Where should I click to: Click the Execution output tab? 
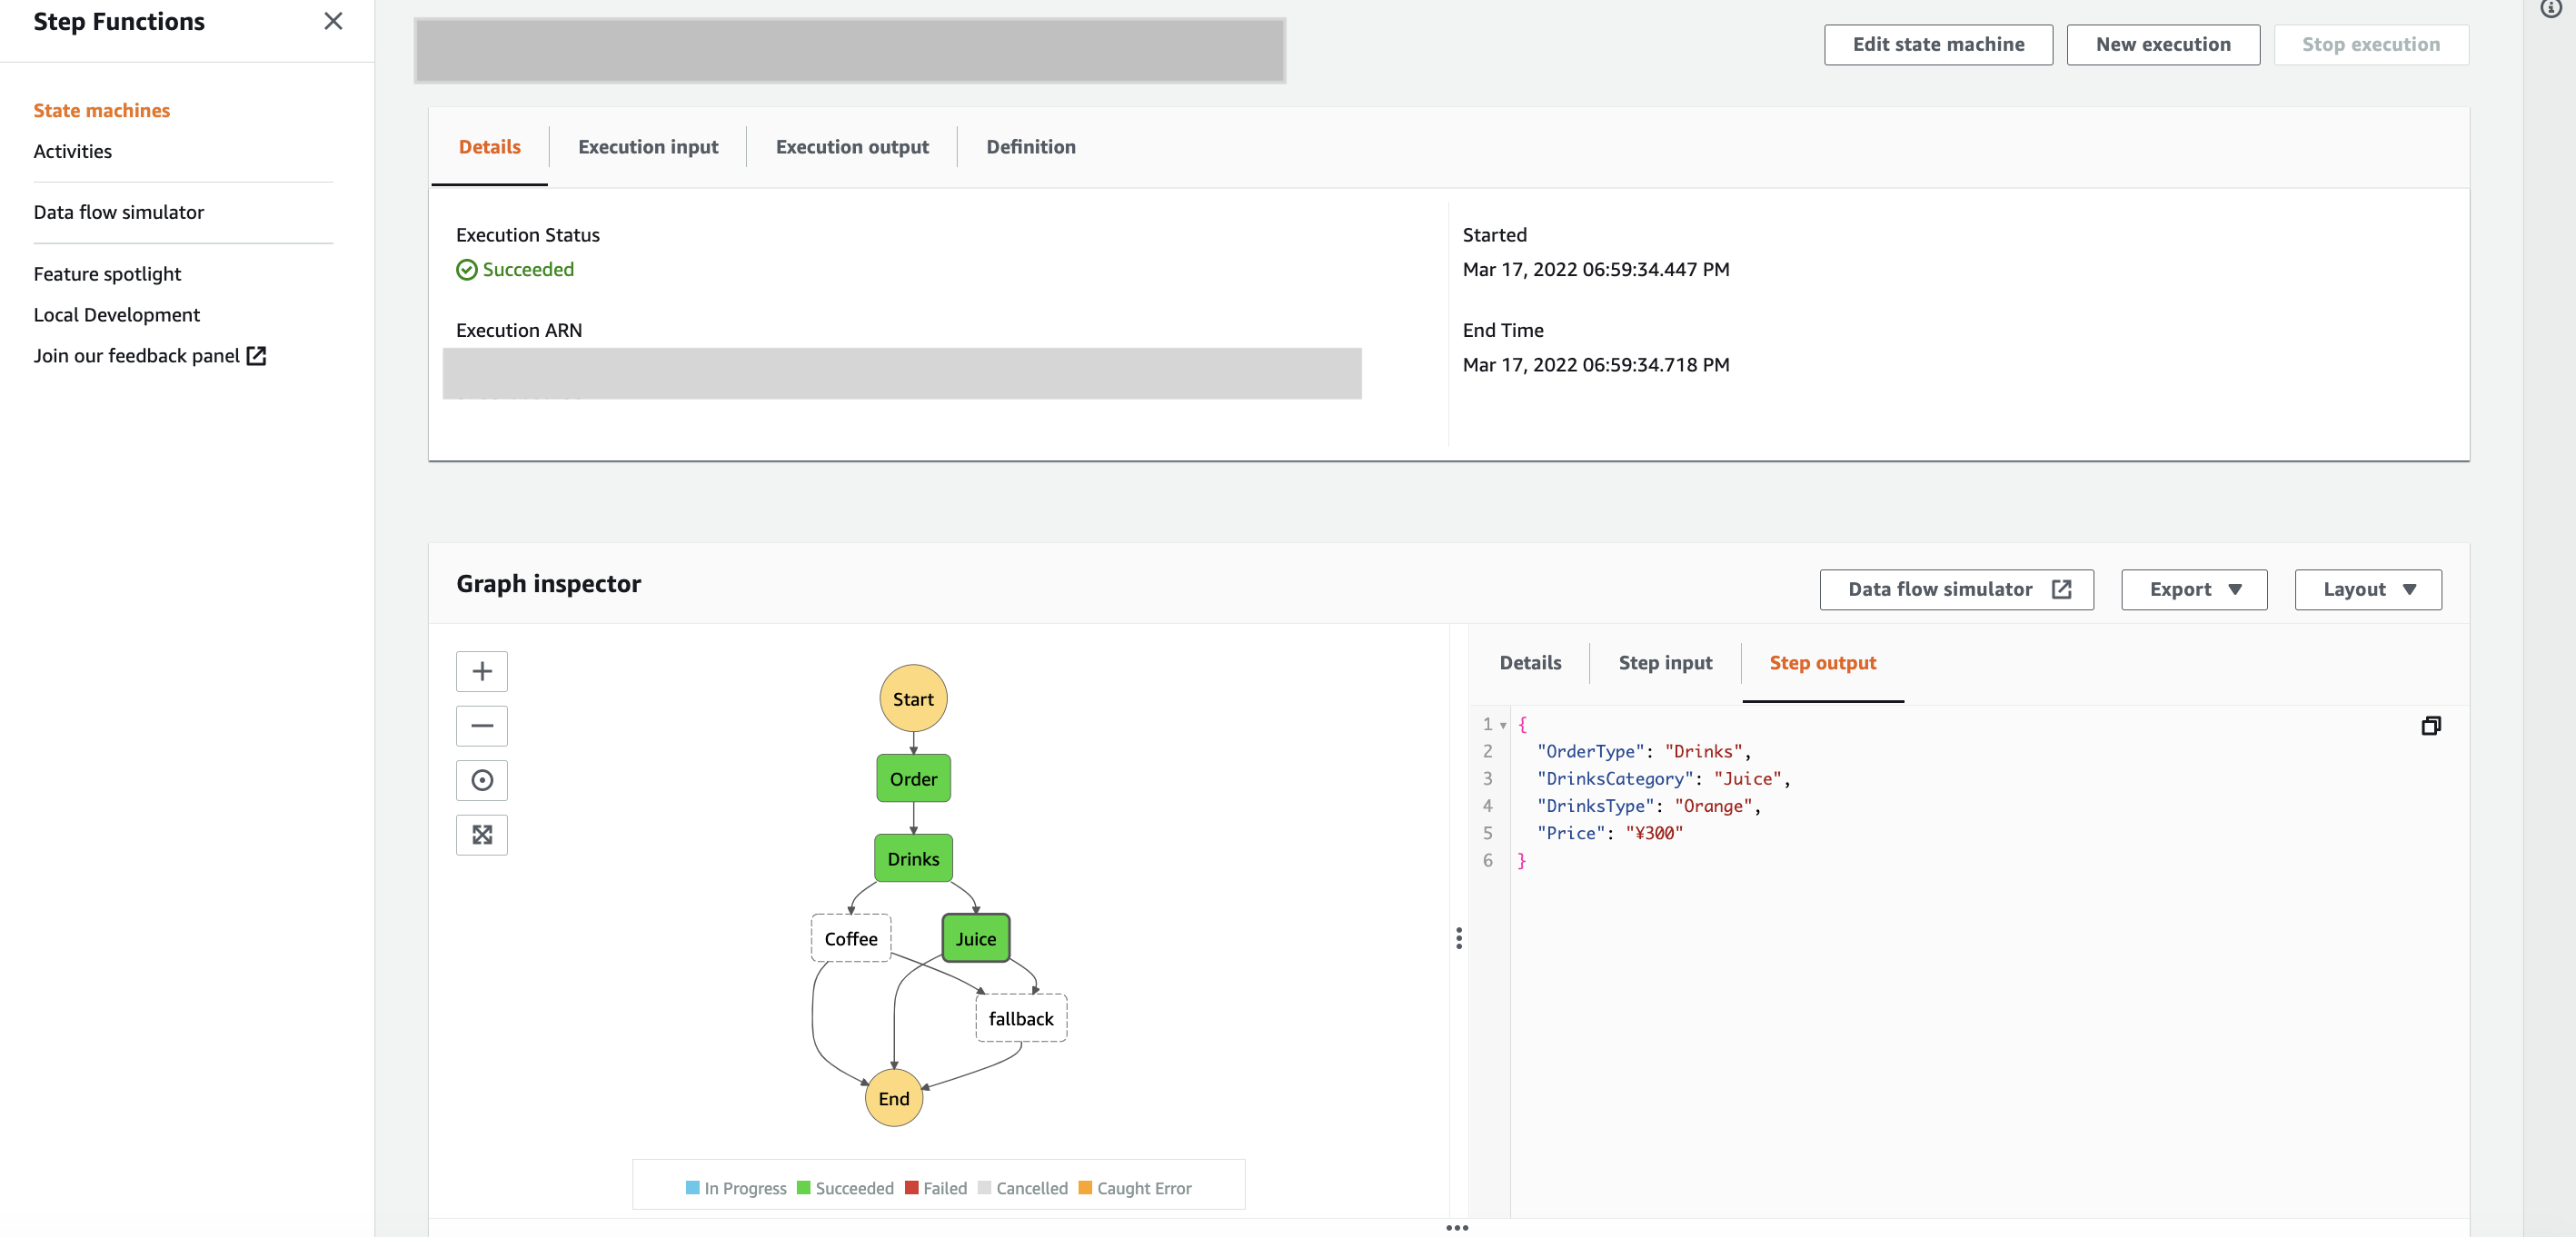point(852,146)
